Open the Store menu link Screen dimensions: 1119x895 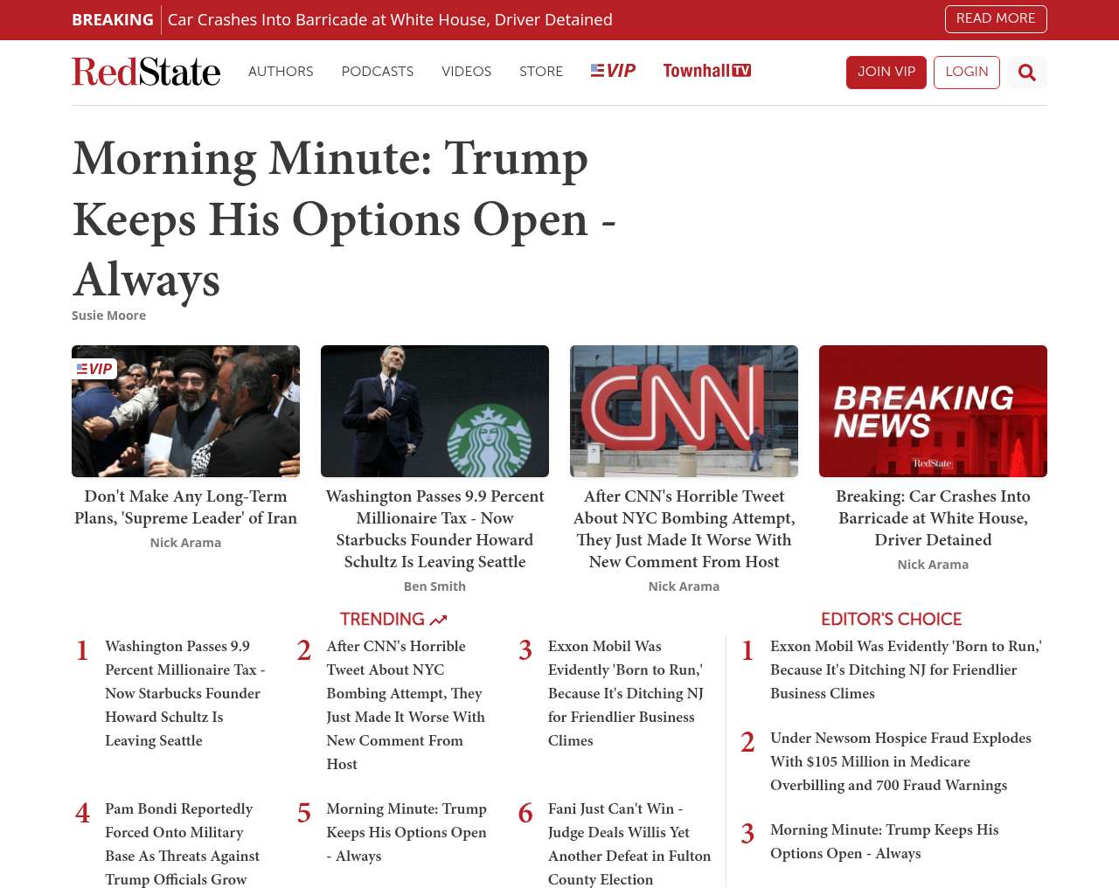(541, 72)
